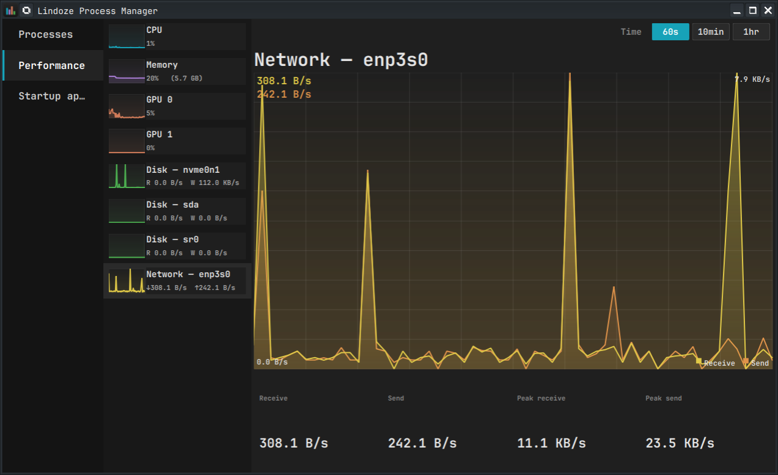Click the Send legend color swatch

[x=746, y=361]
